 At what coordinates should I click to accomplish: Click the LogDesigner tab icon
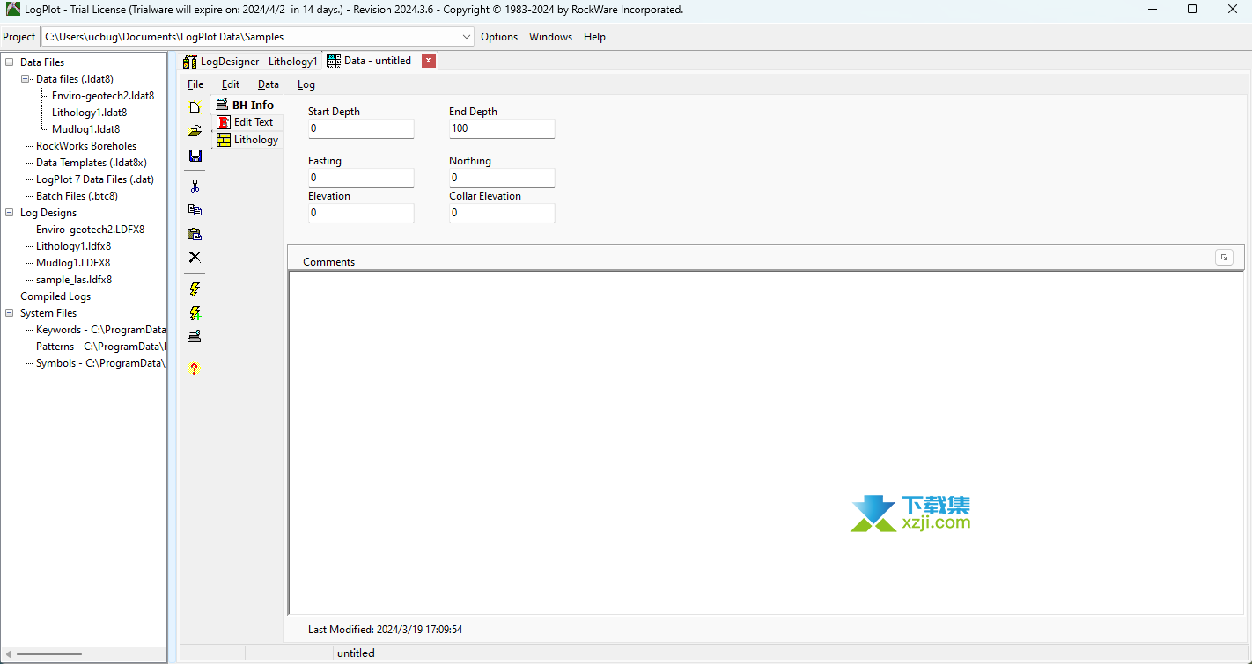[x=189, y=62]
